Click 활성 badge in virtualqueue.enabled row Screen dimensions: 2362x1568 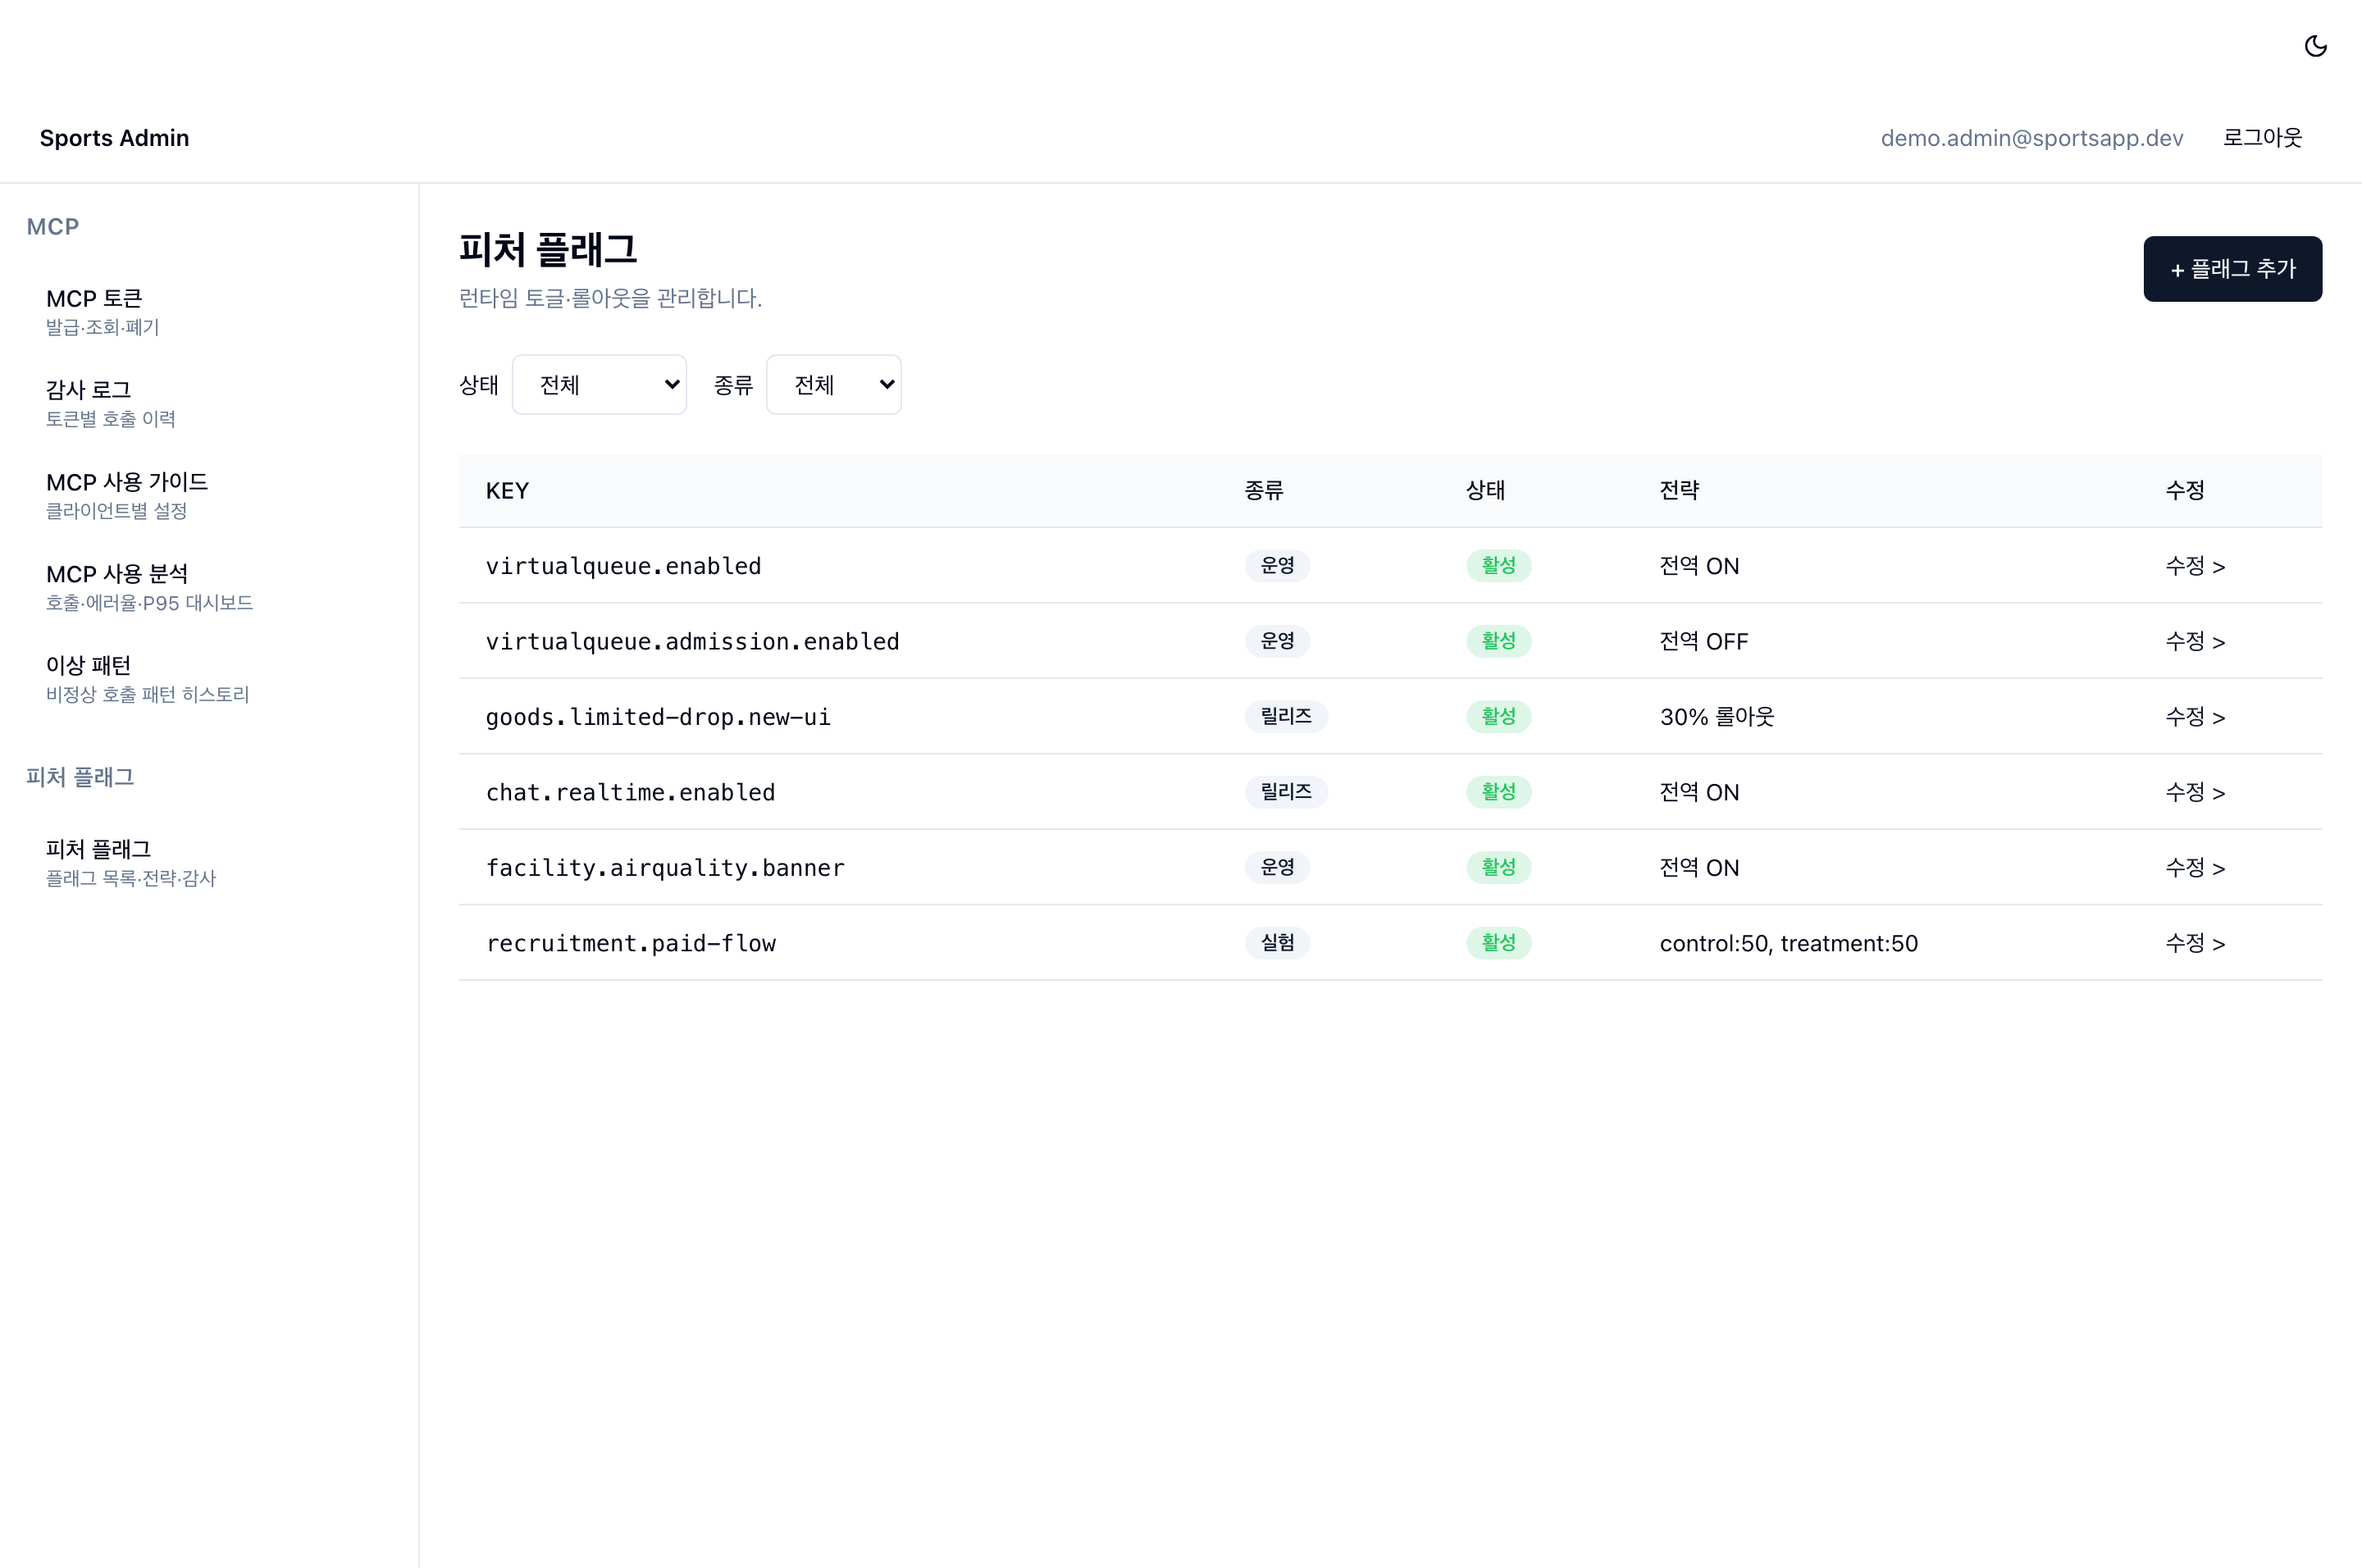pos(1498,566)
